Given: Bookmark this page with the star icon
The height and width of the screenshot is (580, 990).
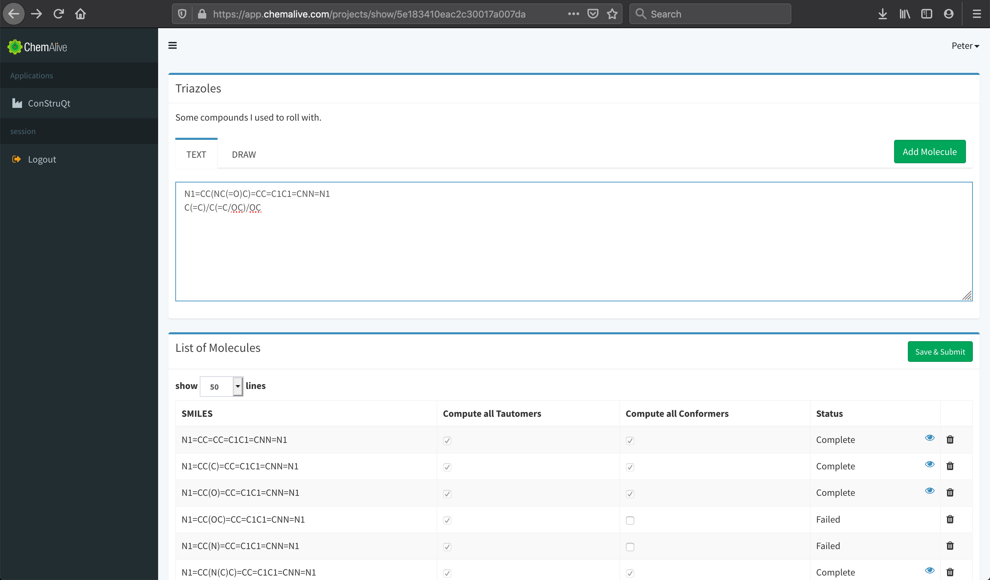Looking at the screenshot, I should tap(612, 14).
